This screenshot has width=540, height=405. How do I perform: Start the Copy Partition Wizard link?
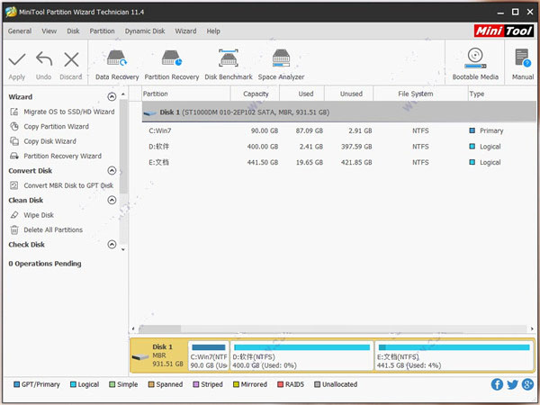pyautogui.click(x=56, y=126)
